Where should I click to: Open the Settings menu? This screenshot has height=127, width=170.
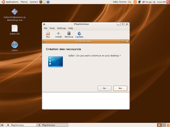pyautogui.click(x=62, y=28)
